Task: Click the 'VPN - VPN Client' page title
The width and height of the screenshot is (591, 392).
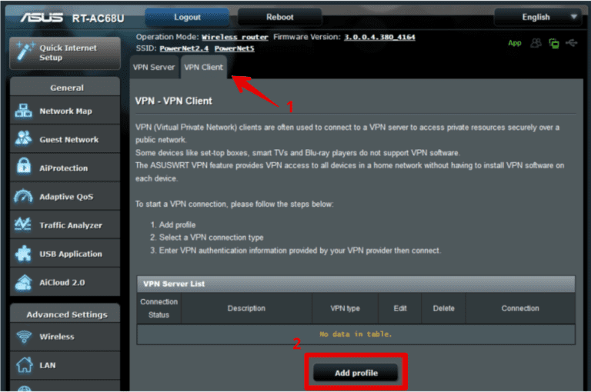Action: click(173, 101)
